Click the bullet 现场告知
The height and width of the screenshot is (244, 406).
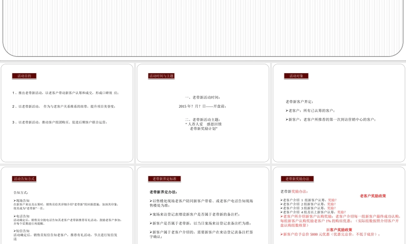[22, 200]
